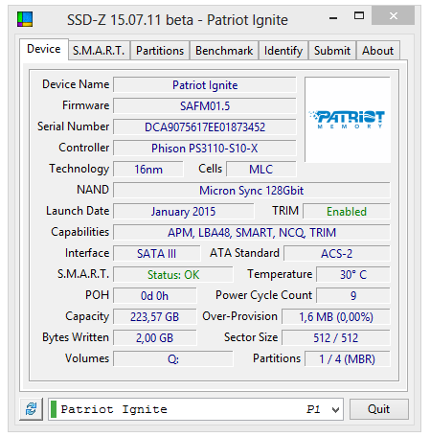
Task: Click controller value Phison PS3110-S10-X
Action: 205,149
